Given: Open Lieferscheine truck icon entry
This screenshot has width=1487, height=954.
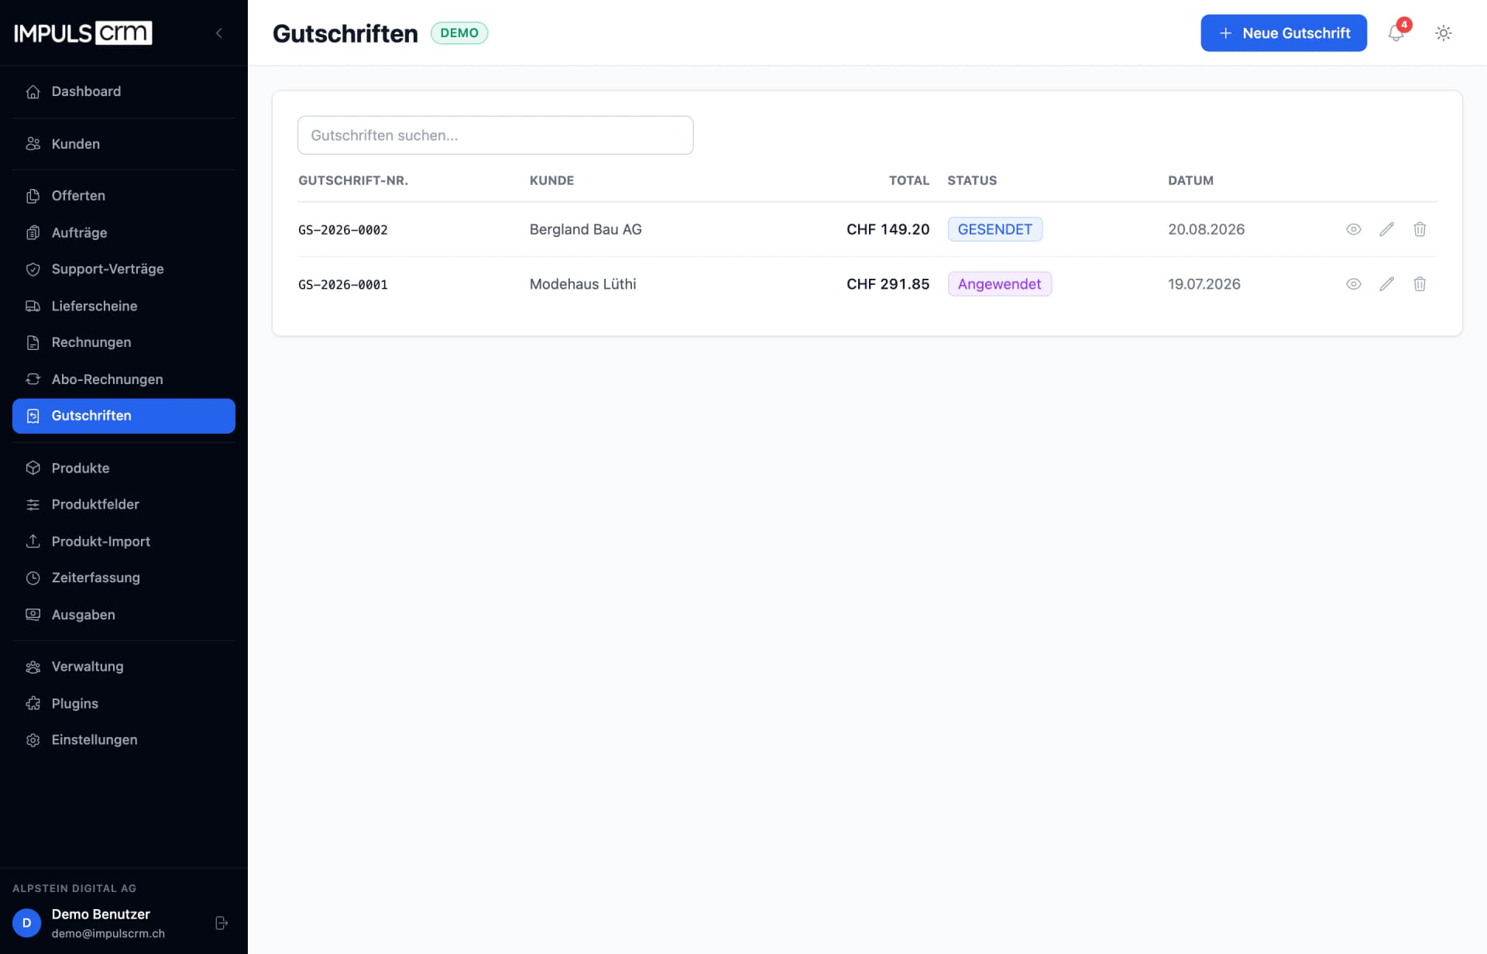Looking at the screenshot, I should 124,306.
